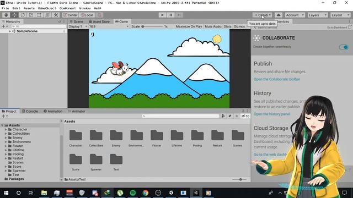
Task: Toggle Center pivot mode
Action: click(x=71, y=15)
